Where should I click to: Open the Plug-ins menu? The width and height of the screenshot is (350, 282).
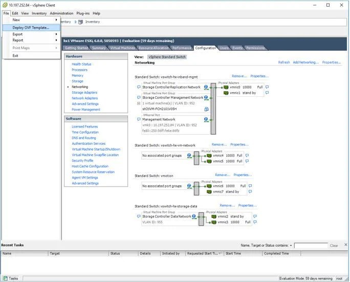83,13
